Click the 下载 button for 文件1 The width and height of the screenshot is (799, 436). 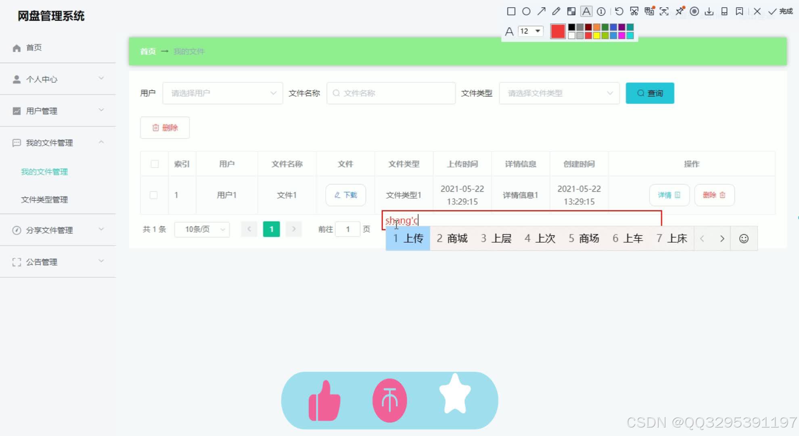click(x=345, y=195)
